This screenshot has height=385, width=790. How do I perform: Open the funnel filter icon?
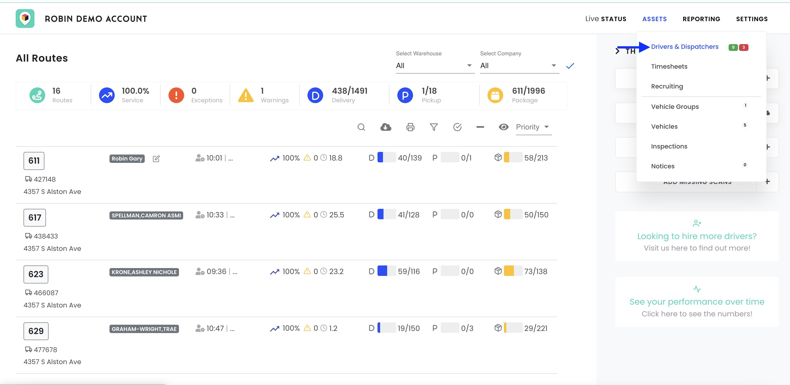click(434, 127)
